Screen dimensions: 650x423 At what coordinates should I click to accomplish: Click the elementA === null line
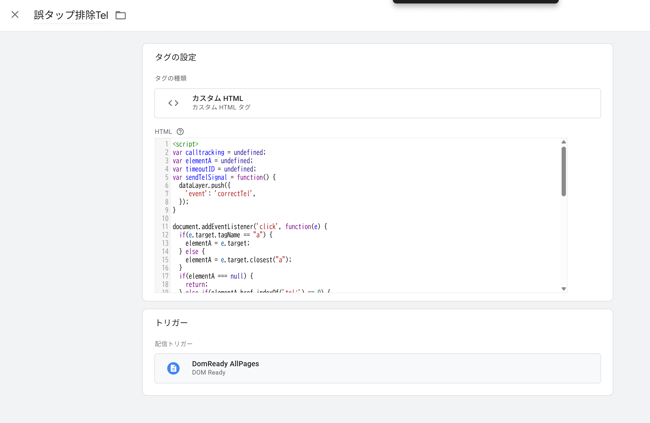click(216, 276)
